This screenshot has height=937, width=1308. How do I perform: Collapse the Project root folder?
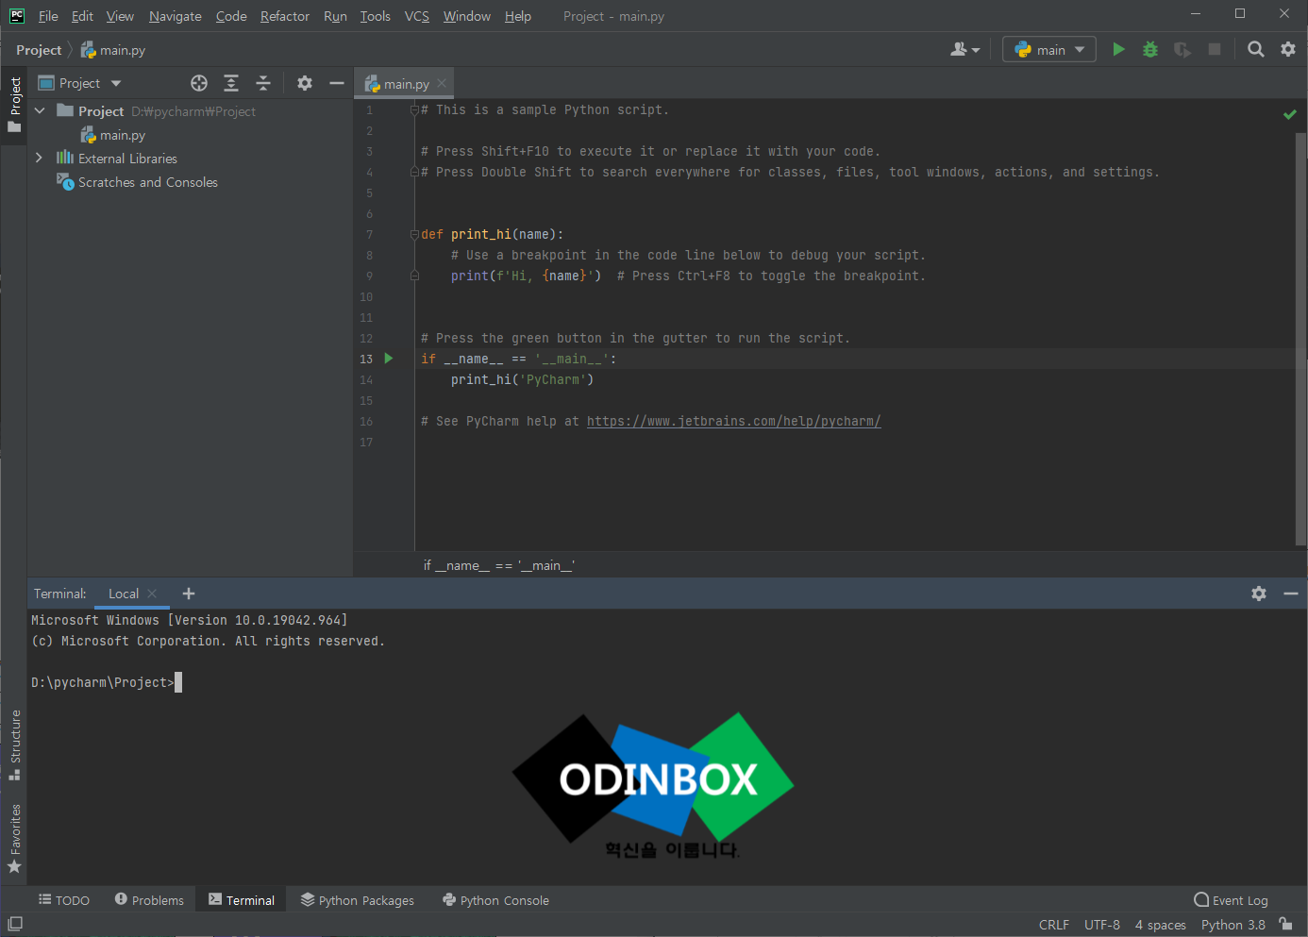click(40, 110)
